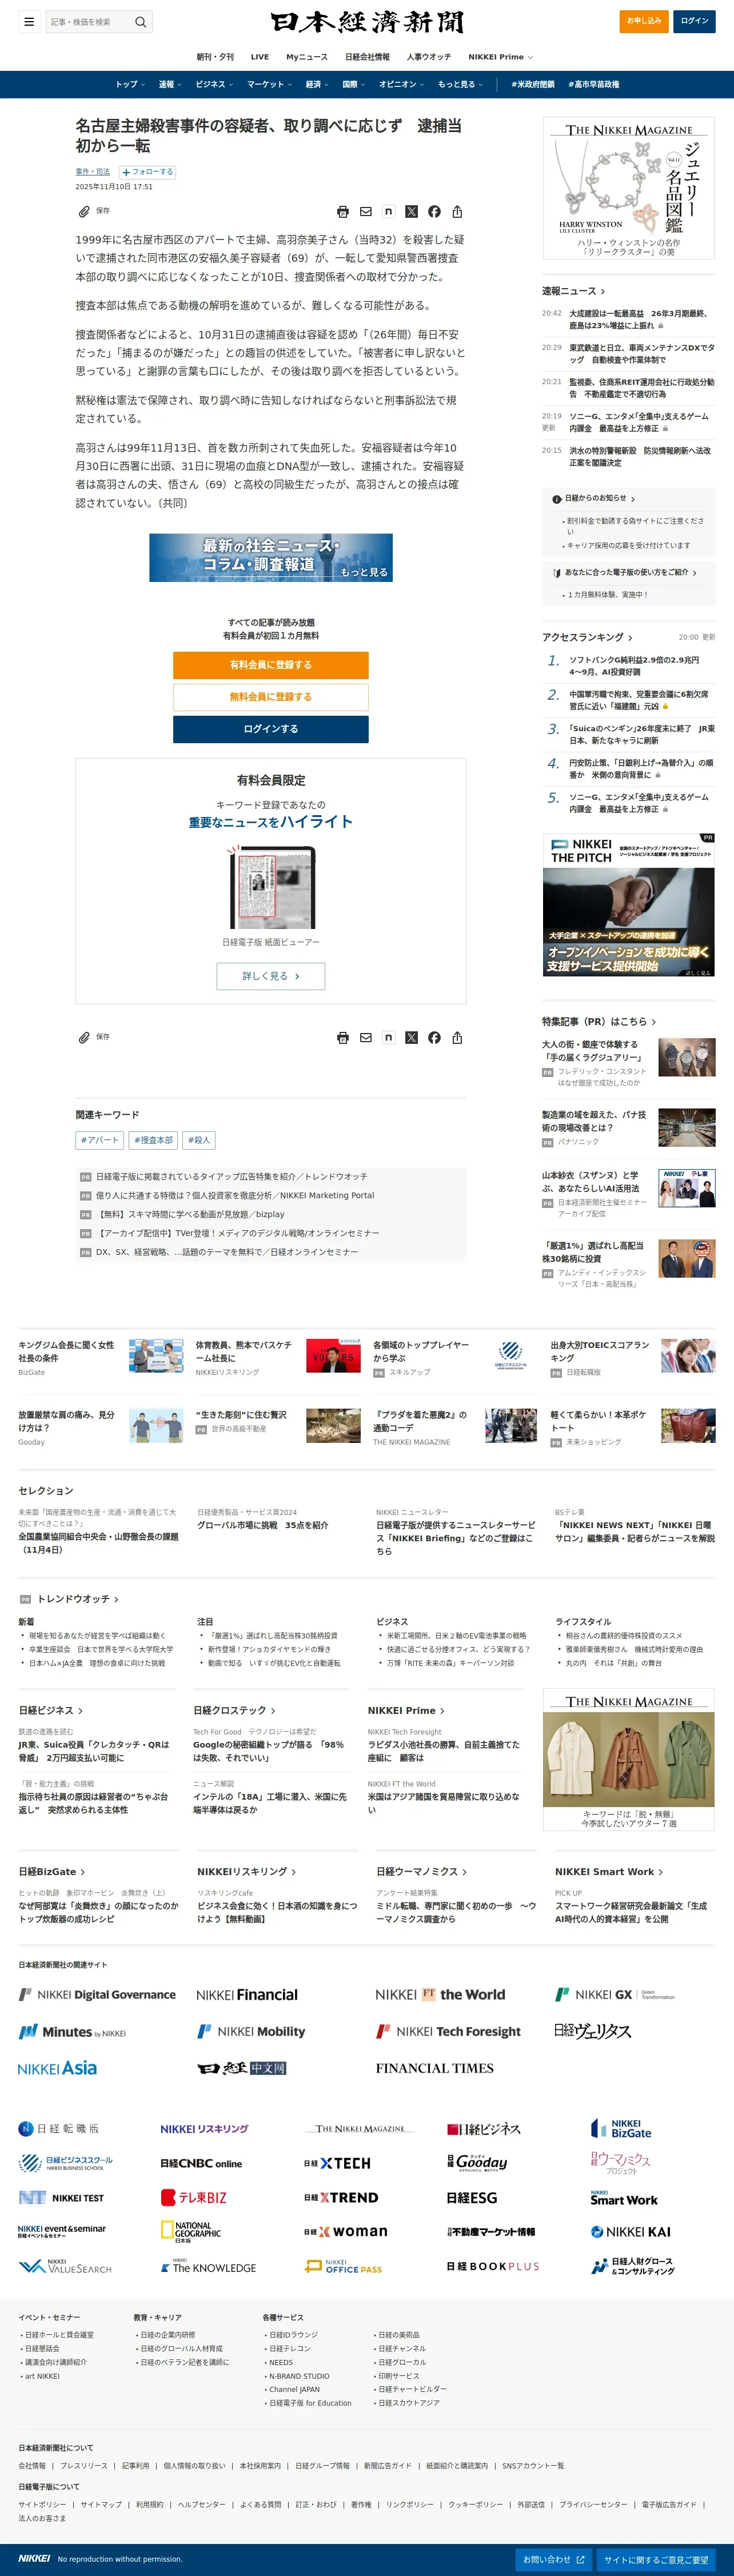Expand the オピニオン navigation dropdown
734x2576 pixels.
tap(401, 84)
